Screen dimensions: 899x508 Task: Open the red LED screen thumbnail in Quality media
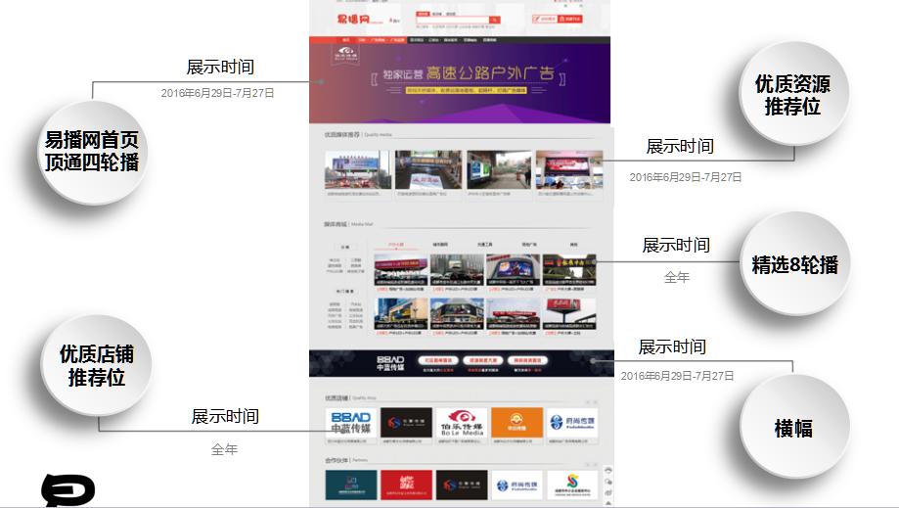[x=569, y=169]
